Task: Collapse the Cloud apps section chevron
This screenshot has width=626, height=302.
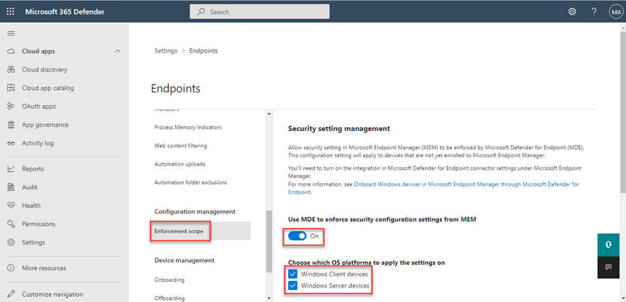Action: pyautogui.click(x=117, y=51)
